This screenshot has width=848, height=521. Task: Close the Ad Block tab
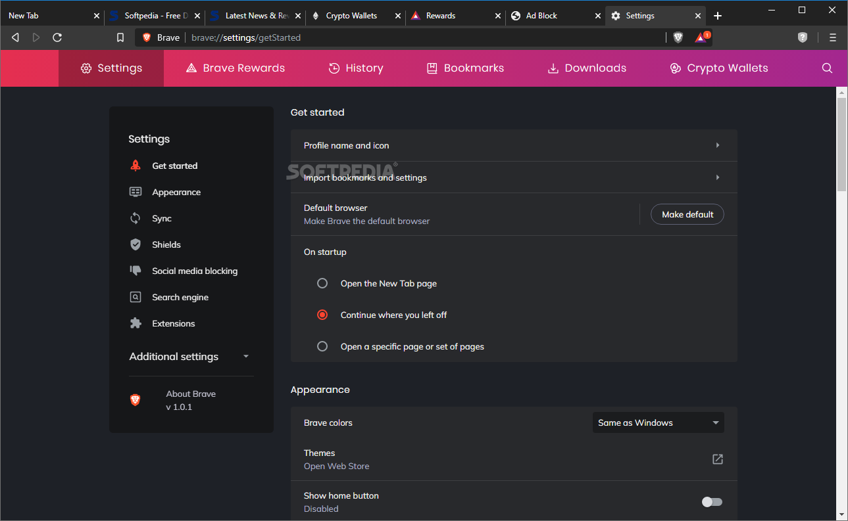[x=597, y=15]
